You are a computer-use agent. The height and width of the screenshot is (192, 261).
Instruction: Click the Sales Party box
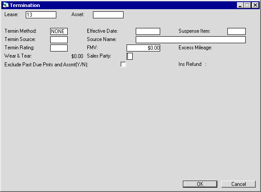pyautogui.click(x=130, y=56)
